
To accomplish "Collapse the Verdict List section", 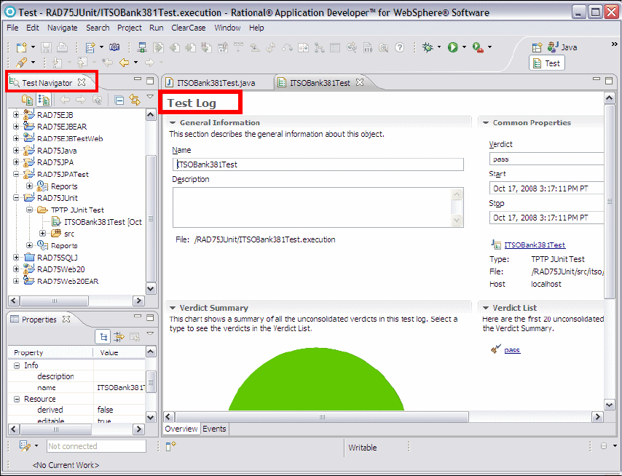I will point(486,308).
